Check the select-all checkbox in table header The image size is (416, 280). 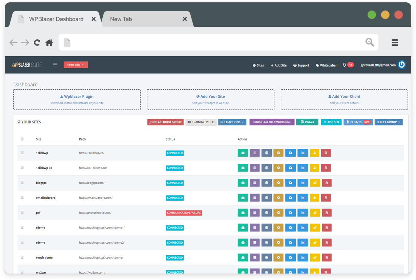point(22,139)
